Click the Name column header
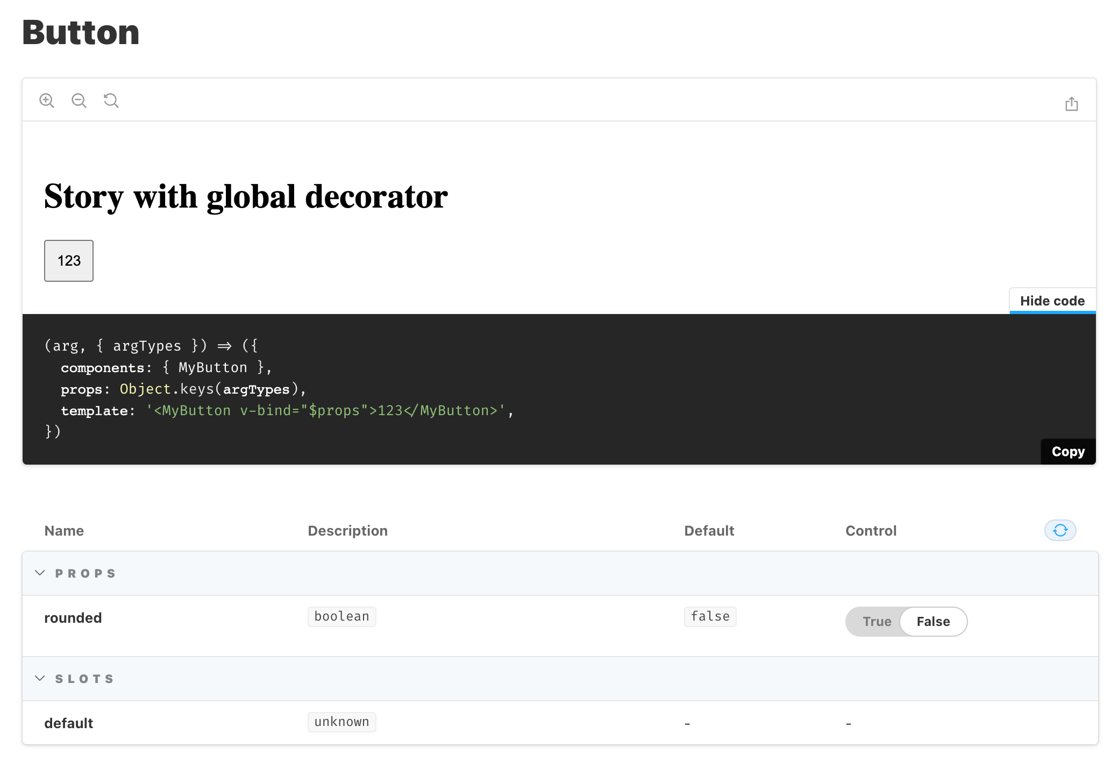This screenshot has height=769, width=1111. (x=64, y=530)
